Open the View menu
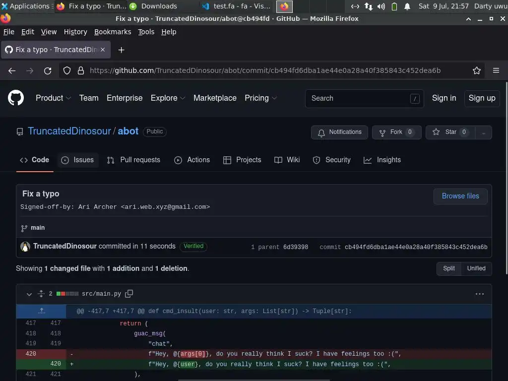508x381 pixels. 49,32
